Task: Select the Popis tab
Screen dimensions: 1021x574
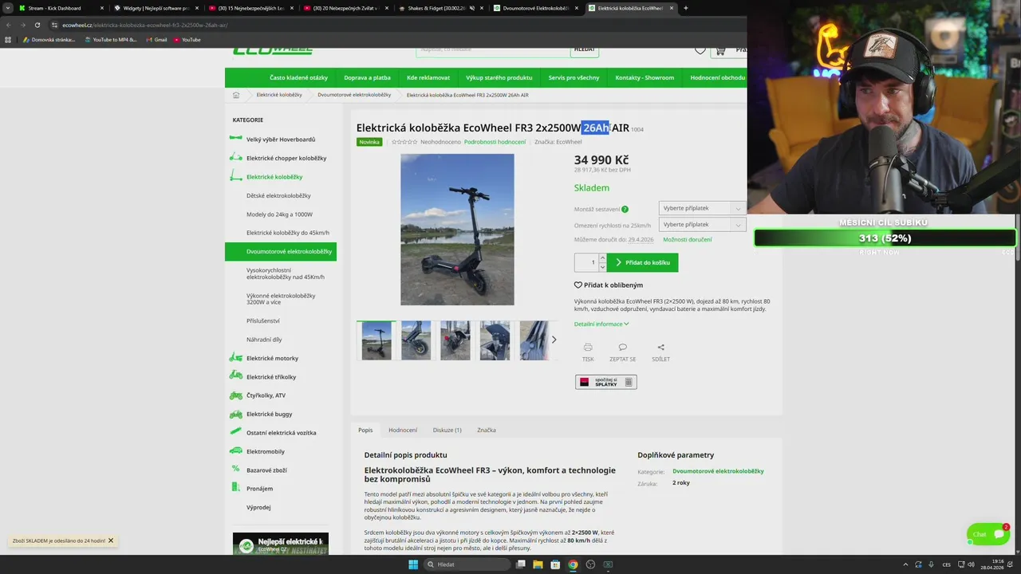Action: point(365,430)
